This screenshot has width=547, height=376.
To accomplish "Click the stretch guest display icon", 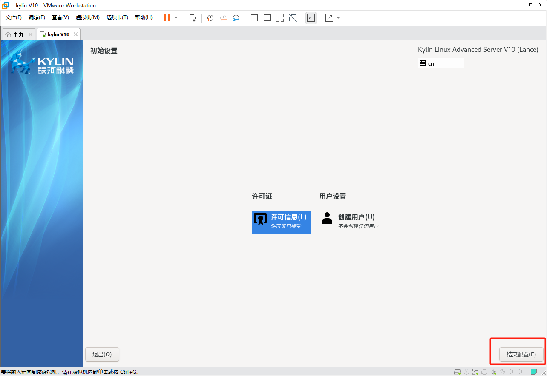I will pyautogui.click(x=329, y=18).
